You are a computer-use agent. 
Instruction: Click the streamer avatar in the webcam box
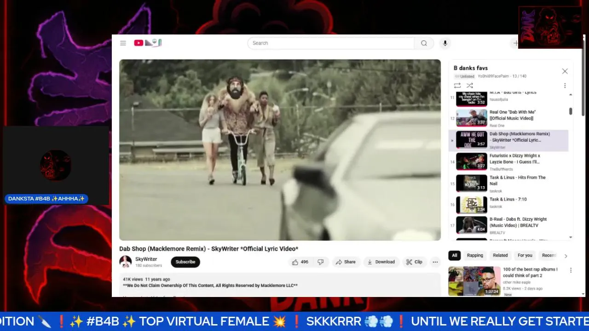pos(55,165)
